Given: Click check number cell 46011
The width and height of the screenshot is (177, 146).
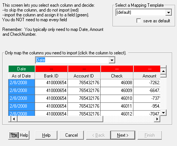Looking at the screenshot, I should (117, 106).
